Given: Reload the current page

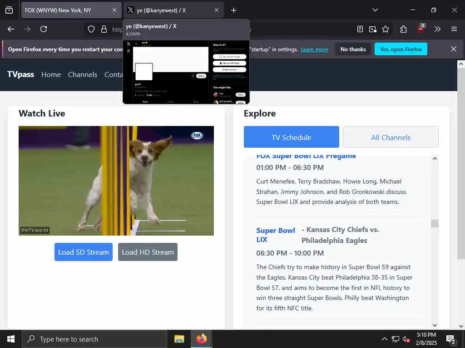Looking at the screenshot, I should [44, 29].
